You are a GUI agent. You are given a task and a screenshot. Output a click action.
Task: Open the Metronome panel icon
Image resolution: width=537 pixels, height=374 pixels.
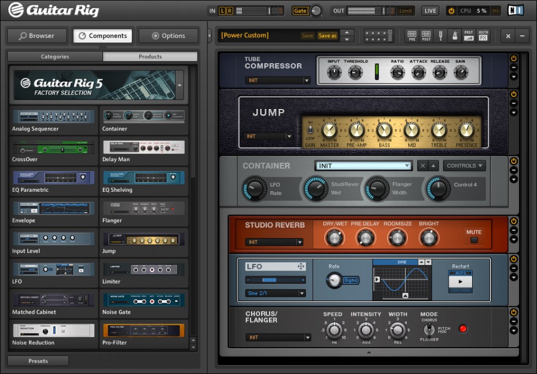456,36
